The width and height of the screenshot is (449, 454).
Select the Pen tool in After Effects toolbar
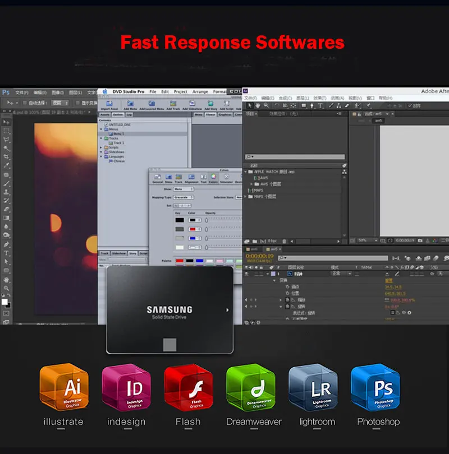pyautogui.click(x=312, y=106)
